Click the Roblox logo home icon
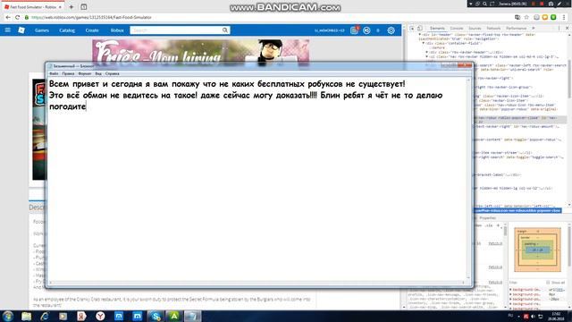 [x=21, y=30]
